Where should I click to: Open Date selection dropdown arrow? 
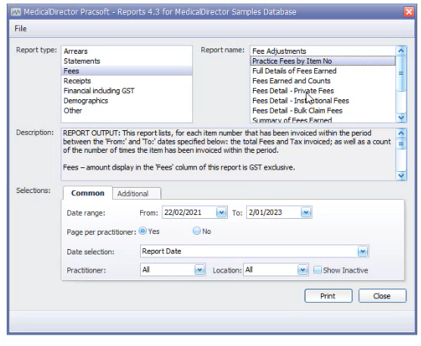point(363,251)
